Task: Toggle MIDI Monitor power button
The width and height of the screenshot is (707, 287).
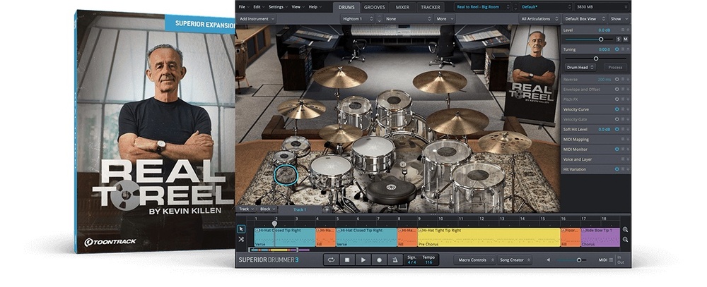Action: 617,149
